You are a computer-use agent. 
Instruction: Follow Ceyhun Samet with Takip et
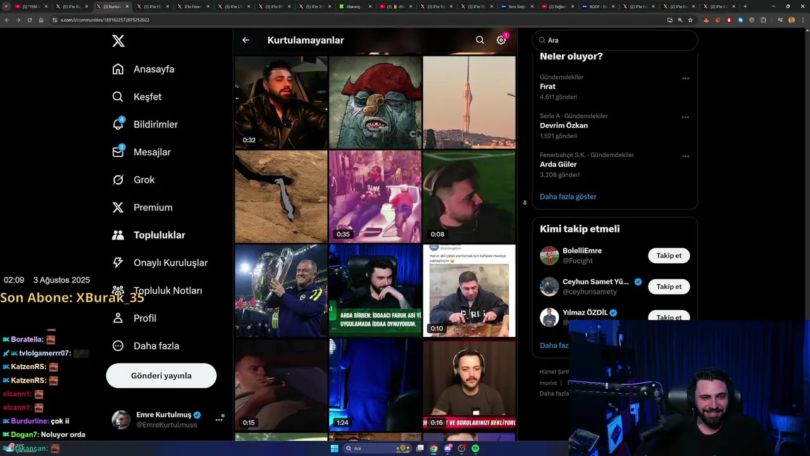669,287
